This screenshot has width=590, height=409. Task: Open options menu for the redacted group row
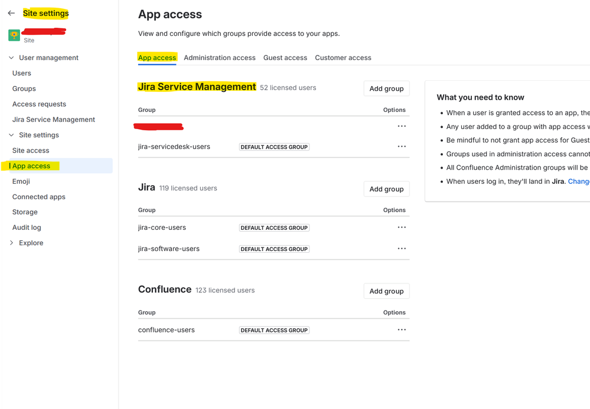(402, 126)
